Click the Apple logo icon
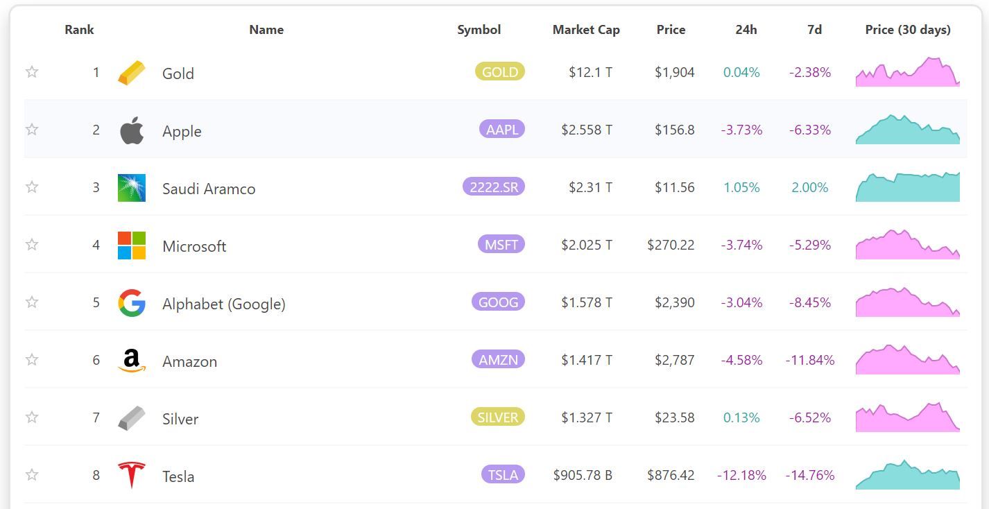Viewport: 989px width, 509px height. (x=132, y=130)
